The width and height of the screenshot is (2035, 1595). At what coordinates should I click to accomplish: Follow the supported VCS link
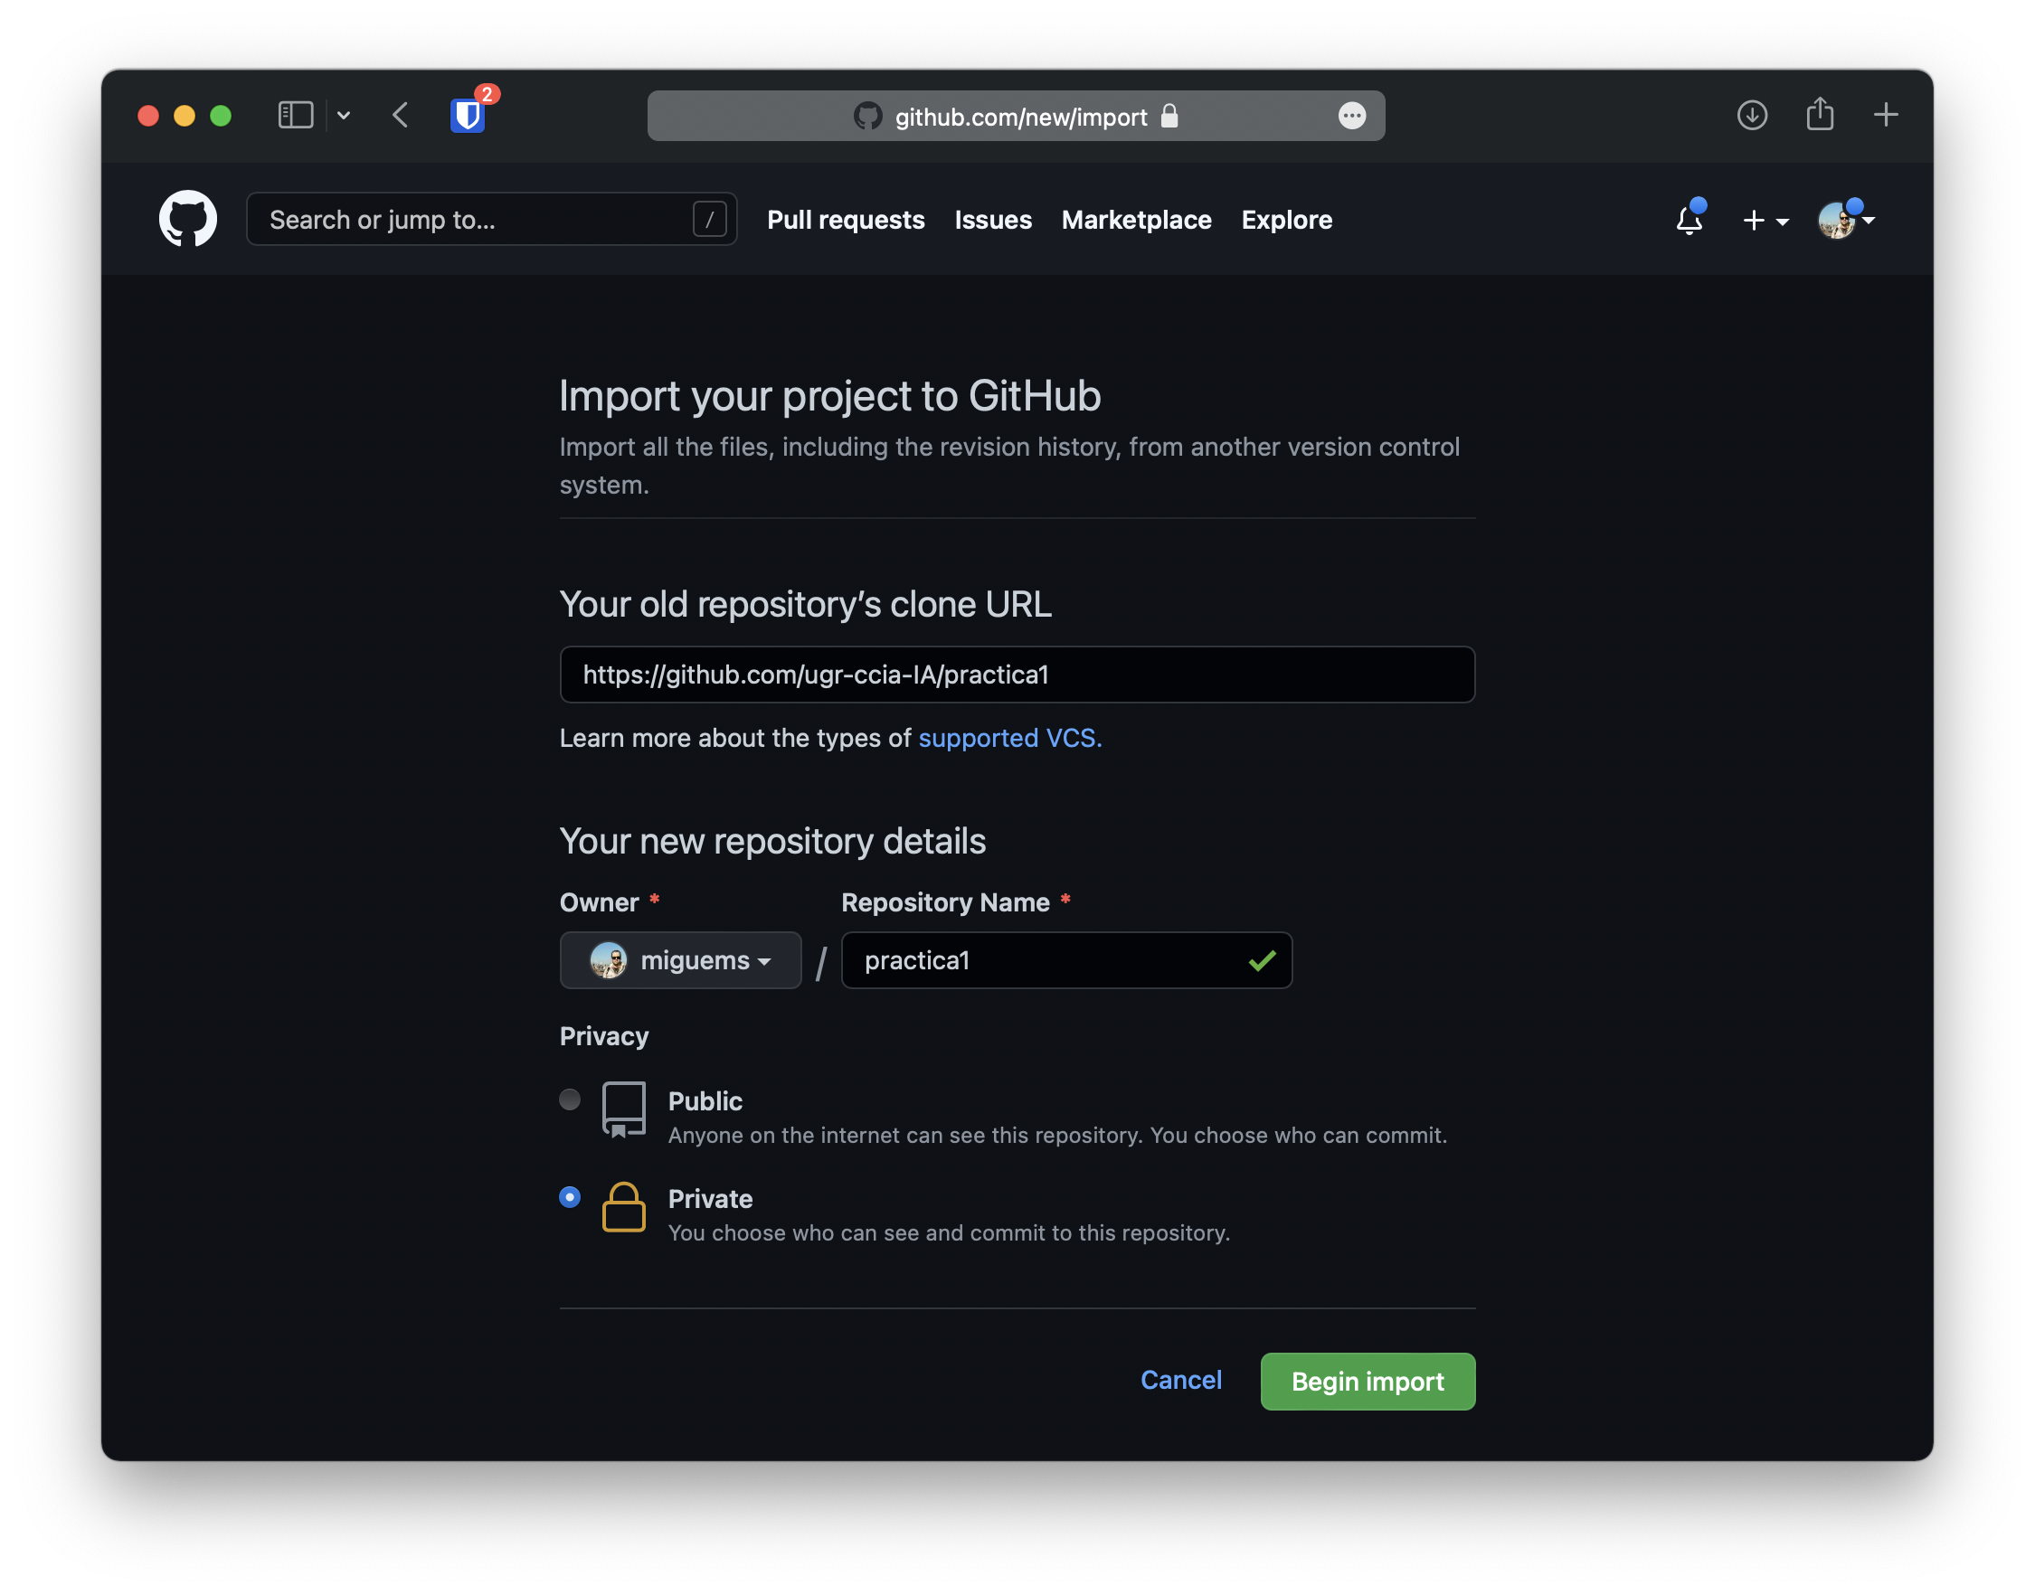coord(1009,738)
